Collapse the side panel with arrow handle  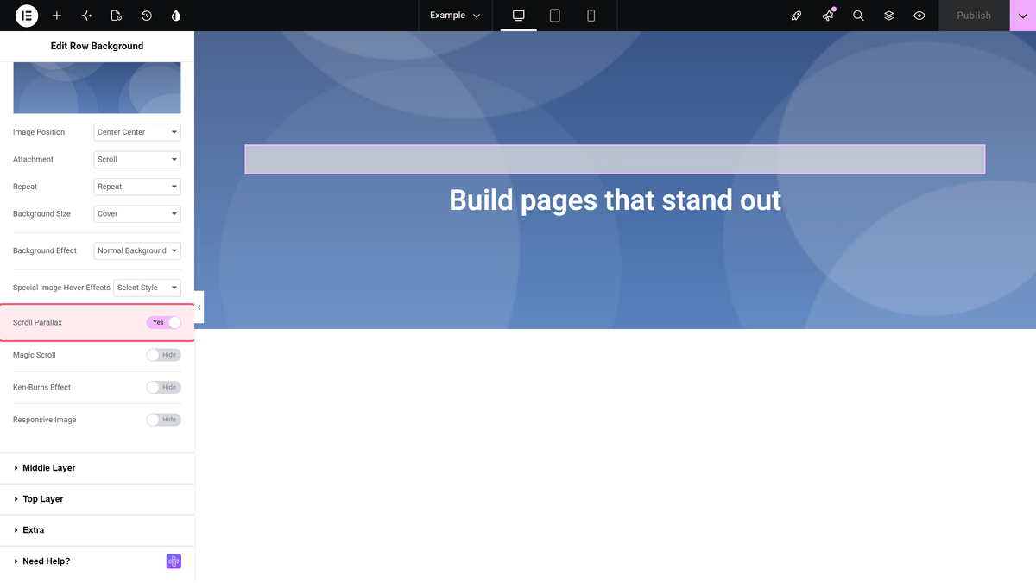click(199, 307)
